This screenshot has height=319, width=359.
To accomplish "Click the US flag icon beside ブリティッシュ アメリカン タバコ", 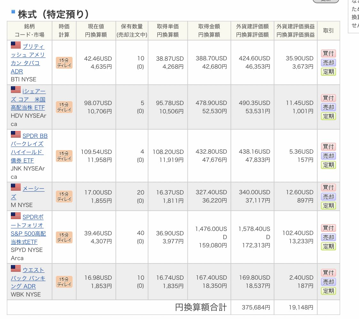I will (16, 45).
